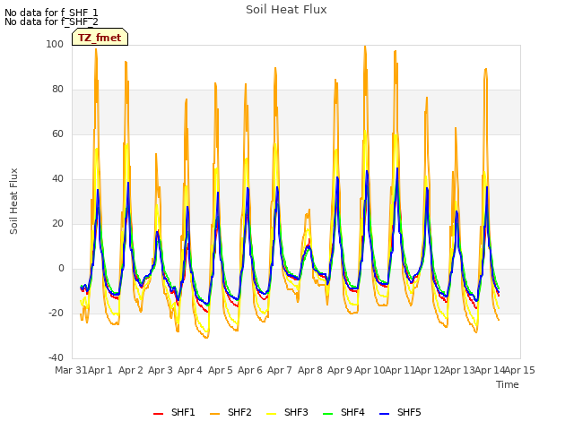Click the SHF1 legend label
574x430 pixels.
(183, 412)
